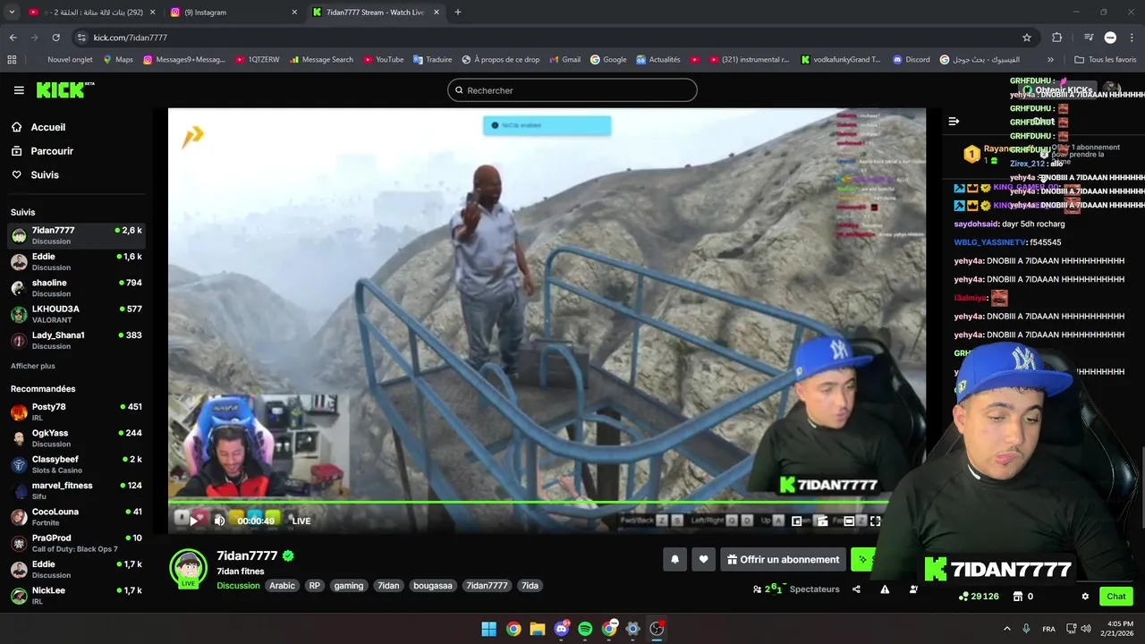Screen dimensions: 1145x644
Task: Open a new browser tab
Action: (458, 13)
